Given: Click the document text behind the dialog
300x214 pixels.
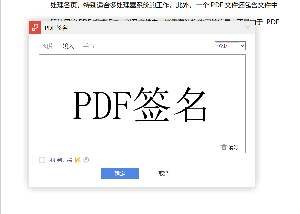Looking at the screenshot, I should 149,5.
